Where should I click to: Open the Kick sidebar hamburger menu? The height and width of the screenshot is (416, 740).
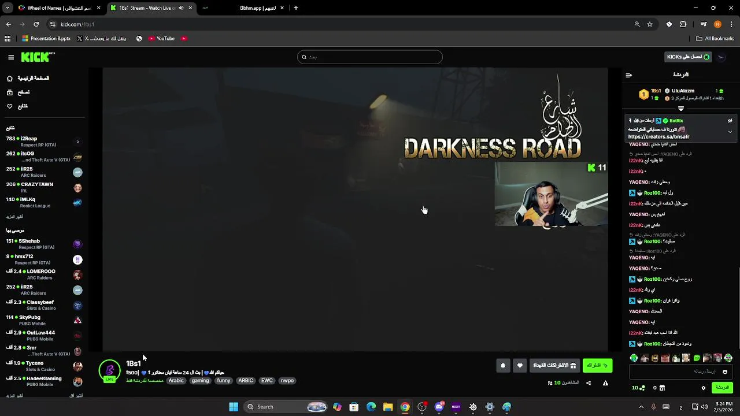(x=10, y=57)
